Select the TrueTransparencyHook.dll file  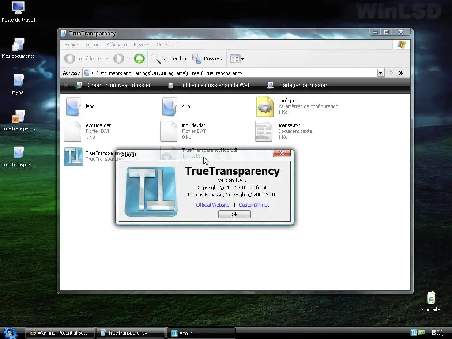click(210, 150)
